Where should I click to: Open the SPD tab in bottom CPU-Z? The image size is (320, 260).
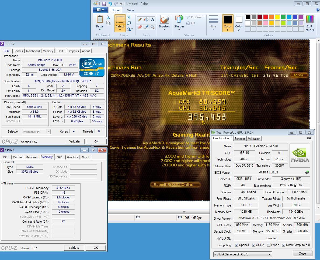(60, 157)
